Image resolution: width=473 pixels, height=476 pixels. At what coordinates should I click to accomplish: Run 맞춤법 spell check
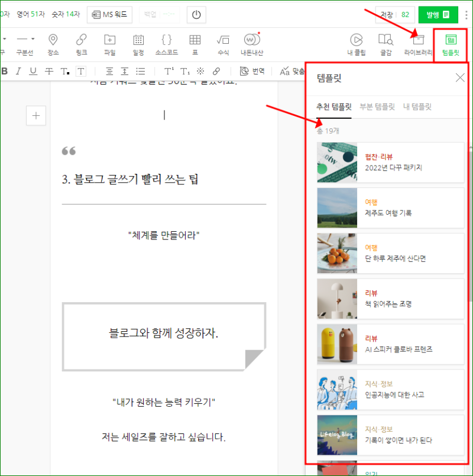point(292,71)
